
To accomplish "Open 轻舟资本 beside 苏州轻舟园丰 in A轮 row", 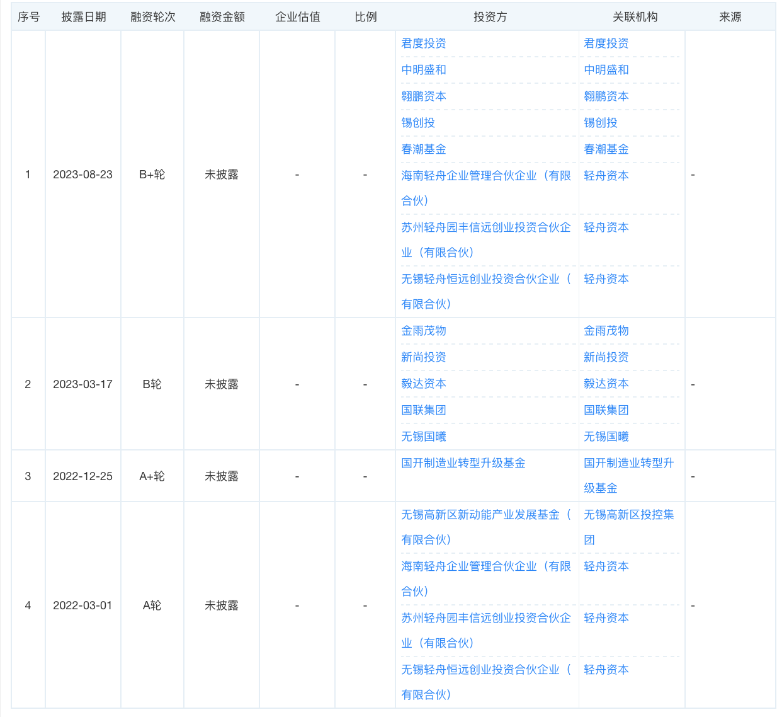I will (606, 618).
